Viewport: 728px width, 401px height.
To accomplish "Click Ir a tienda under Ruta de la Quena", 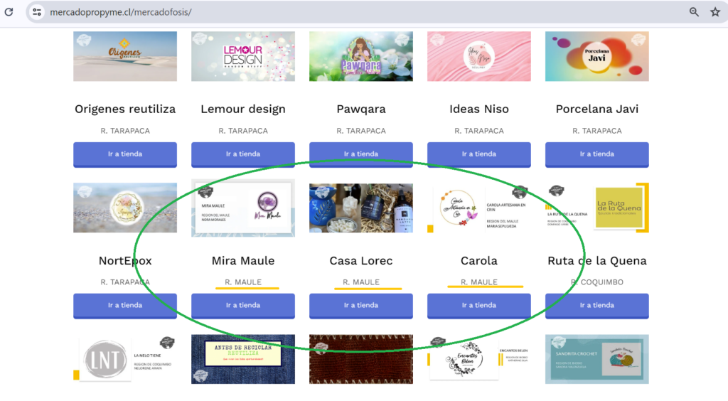I will 596,306.
